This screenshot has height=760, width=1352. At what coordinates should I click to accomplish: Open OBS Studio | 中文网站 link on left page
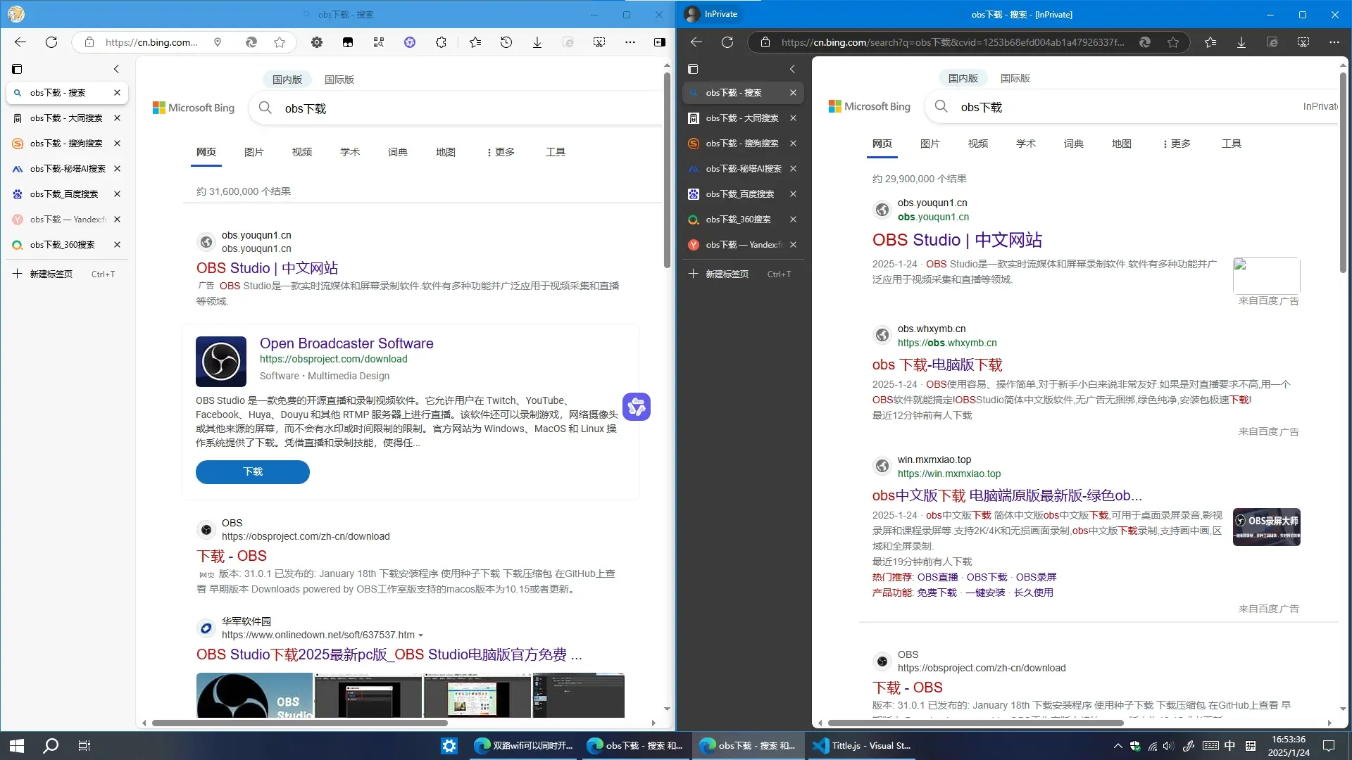pos(267,268)
